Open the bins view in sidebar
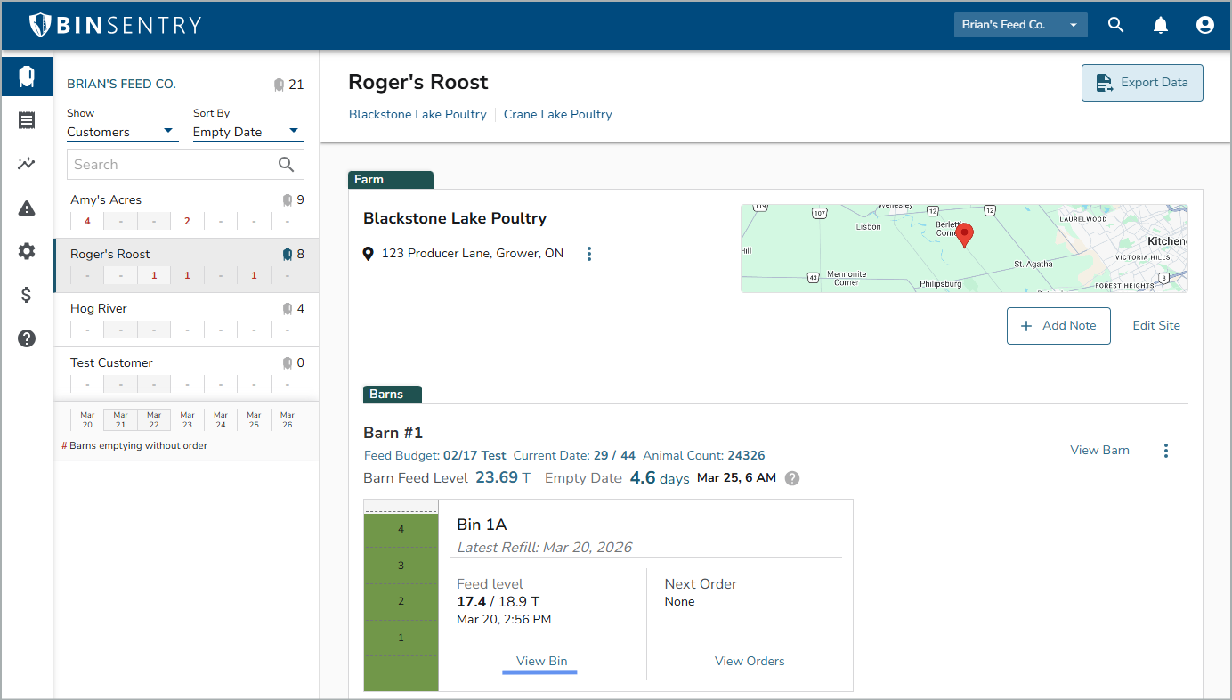The width and height of the screenshot is (1232, 700). click(27, 77)
